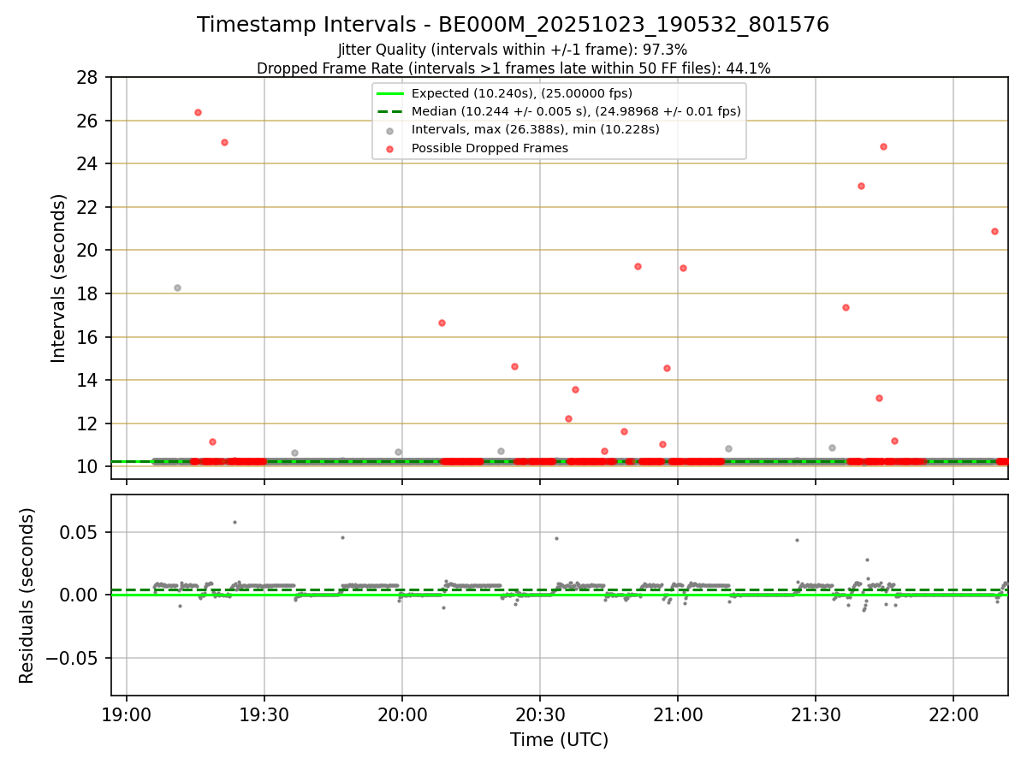Click the gray marker beside 'Intervals, max' legend entry
The image size is (1027, 770).
(390, 131)
